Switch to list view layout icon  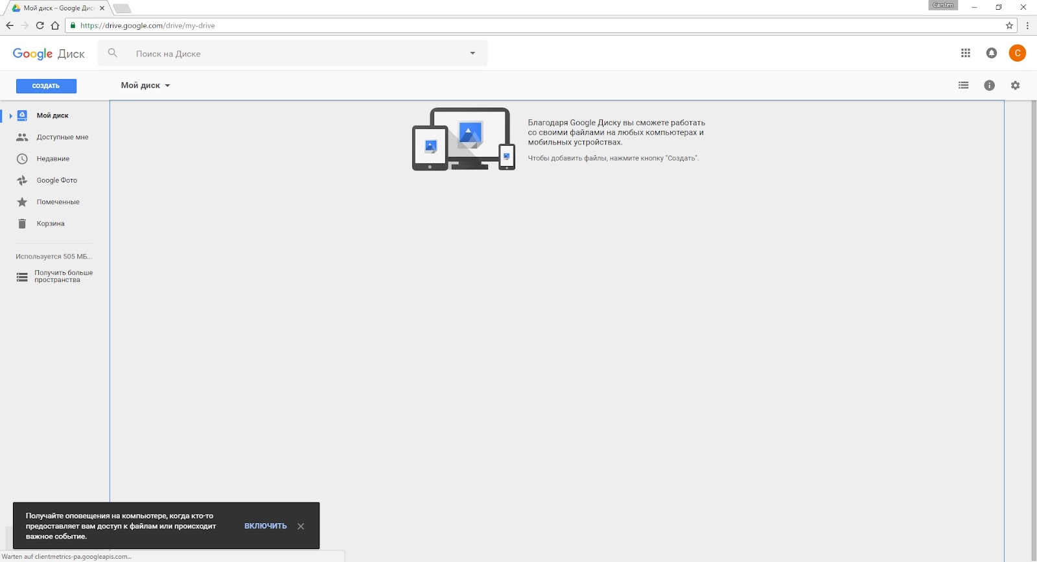tap(964, 85)
